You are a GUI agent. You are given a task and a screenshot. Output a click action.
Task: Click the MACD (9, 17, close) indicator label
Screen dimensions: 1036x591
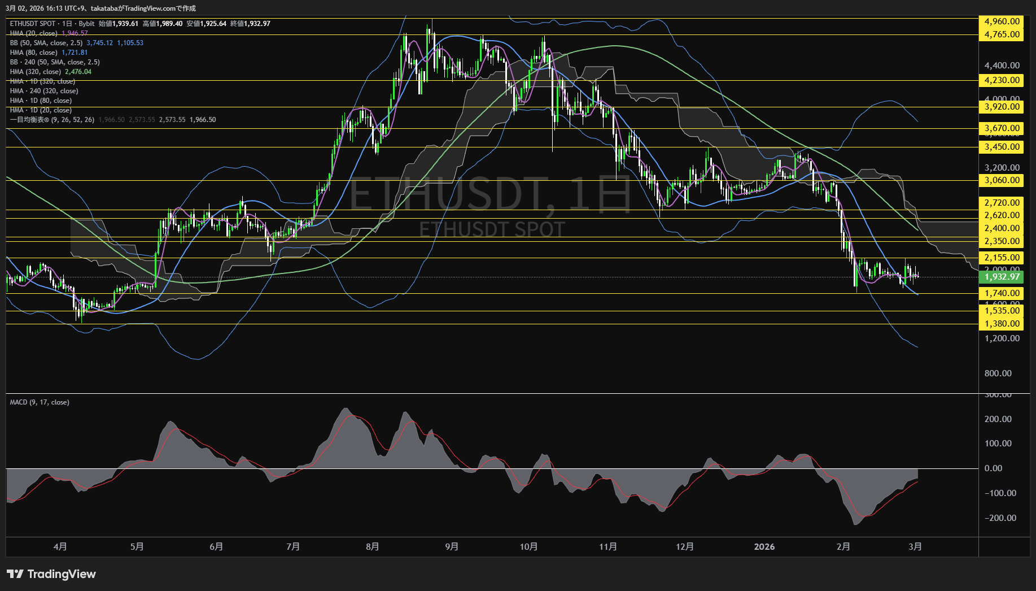(40, 402)
